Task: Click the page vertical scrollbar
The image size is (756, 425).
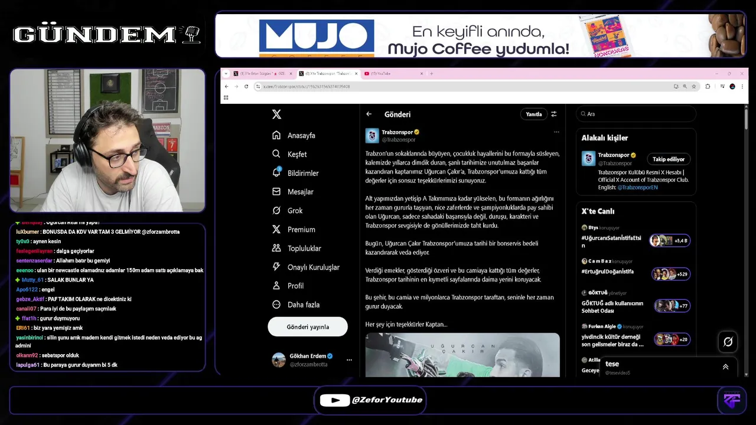Action: click(x=746, y=118)
